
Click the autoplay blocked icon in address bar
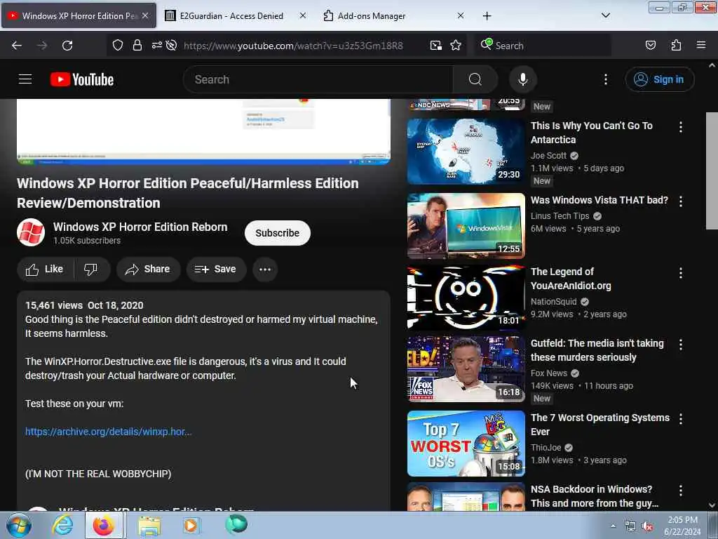coord(171,45)
